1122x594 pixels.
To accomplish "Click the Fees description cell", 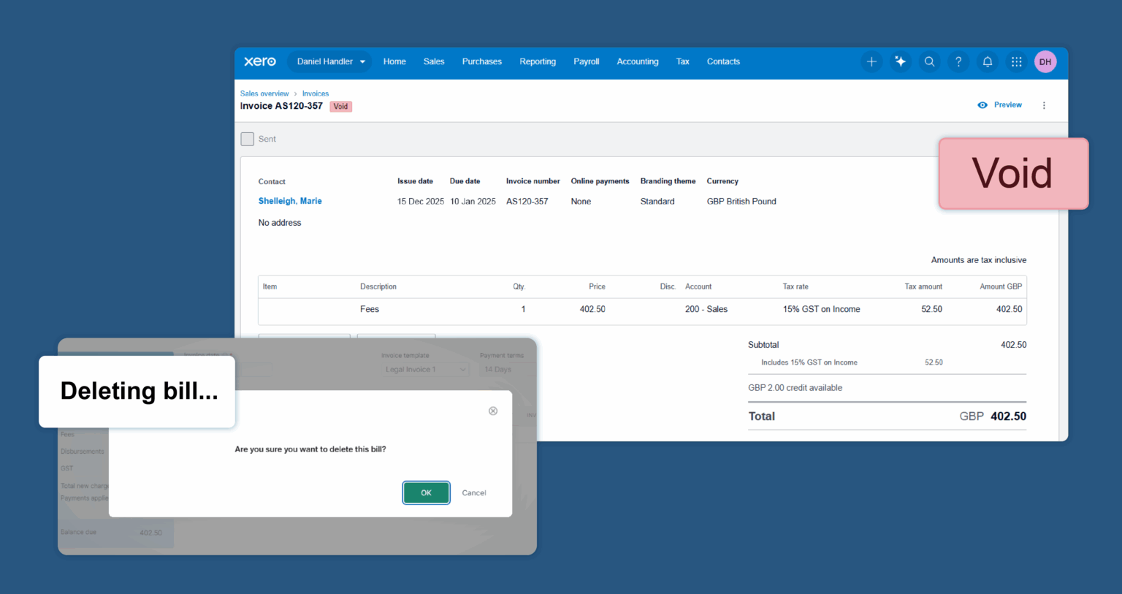I will click(x=370, y=309).
